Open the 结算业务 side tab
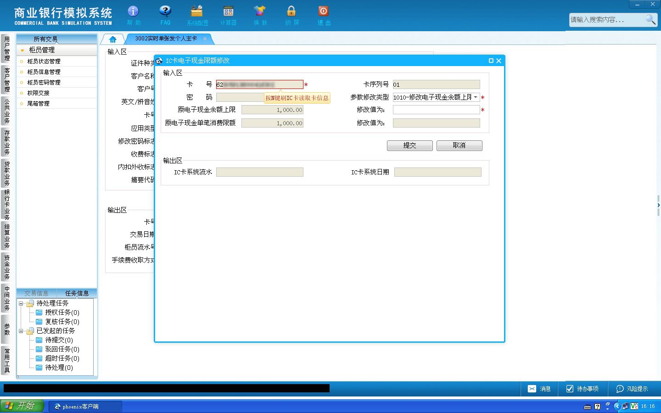The width and height of the screenshot is (661, 413). 7,236
